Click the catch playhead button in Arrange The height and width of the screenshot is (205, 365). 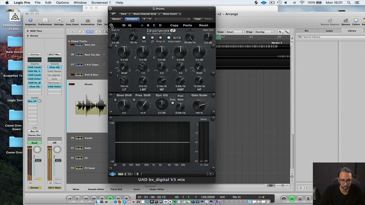coord(90,32)
